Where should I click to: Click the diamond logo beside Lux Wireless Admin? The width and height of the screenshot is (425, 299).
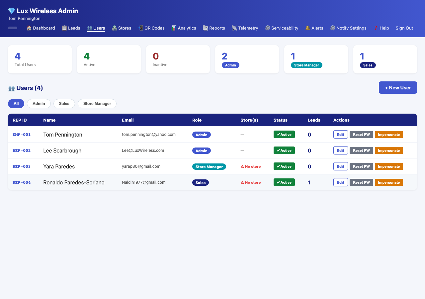tap(11, 11)
